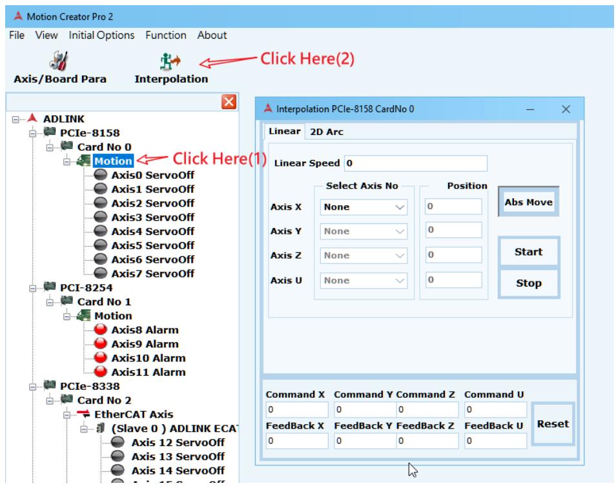Click the Interpolation toolbar icon
The height and width of the screenshot is (488, 616).
(170, 61)
